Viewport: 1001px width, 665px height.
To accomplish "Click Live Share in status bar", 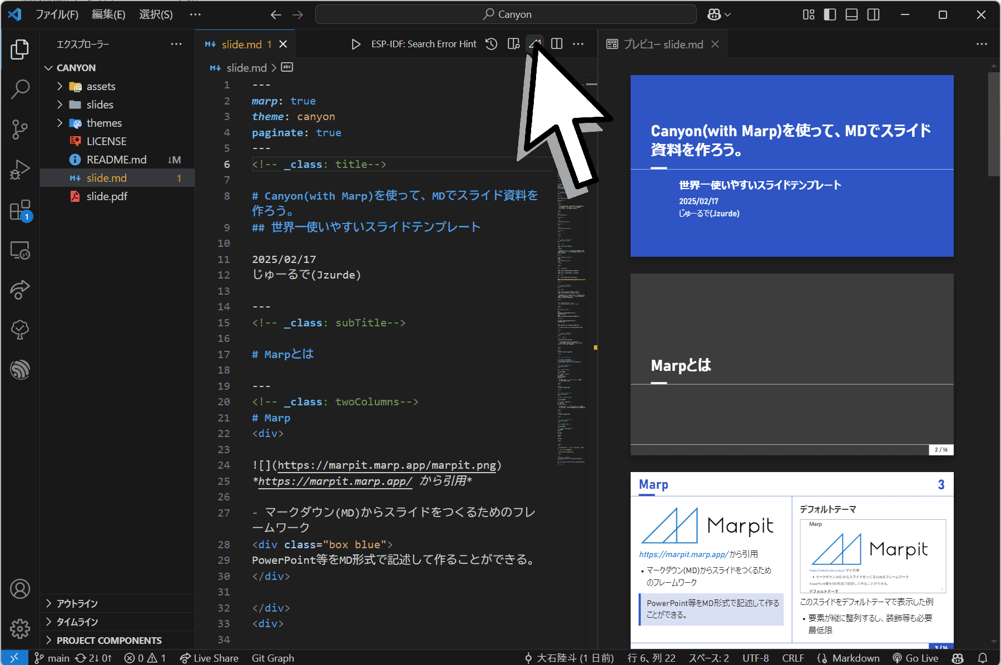I will [209, 658].
